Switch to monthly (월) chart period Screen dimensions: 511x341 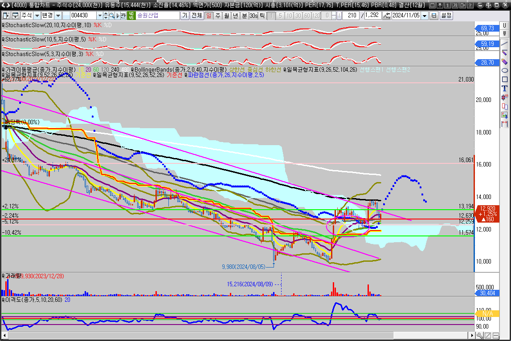click(x=226, y=15)
